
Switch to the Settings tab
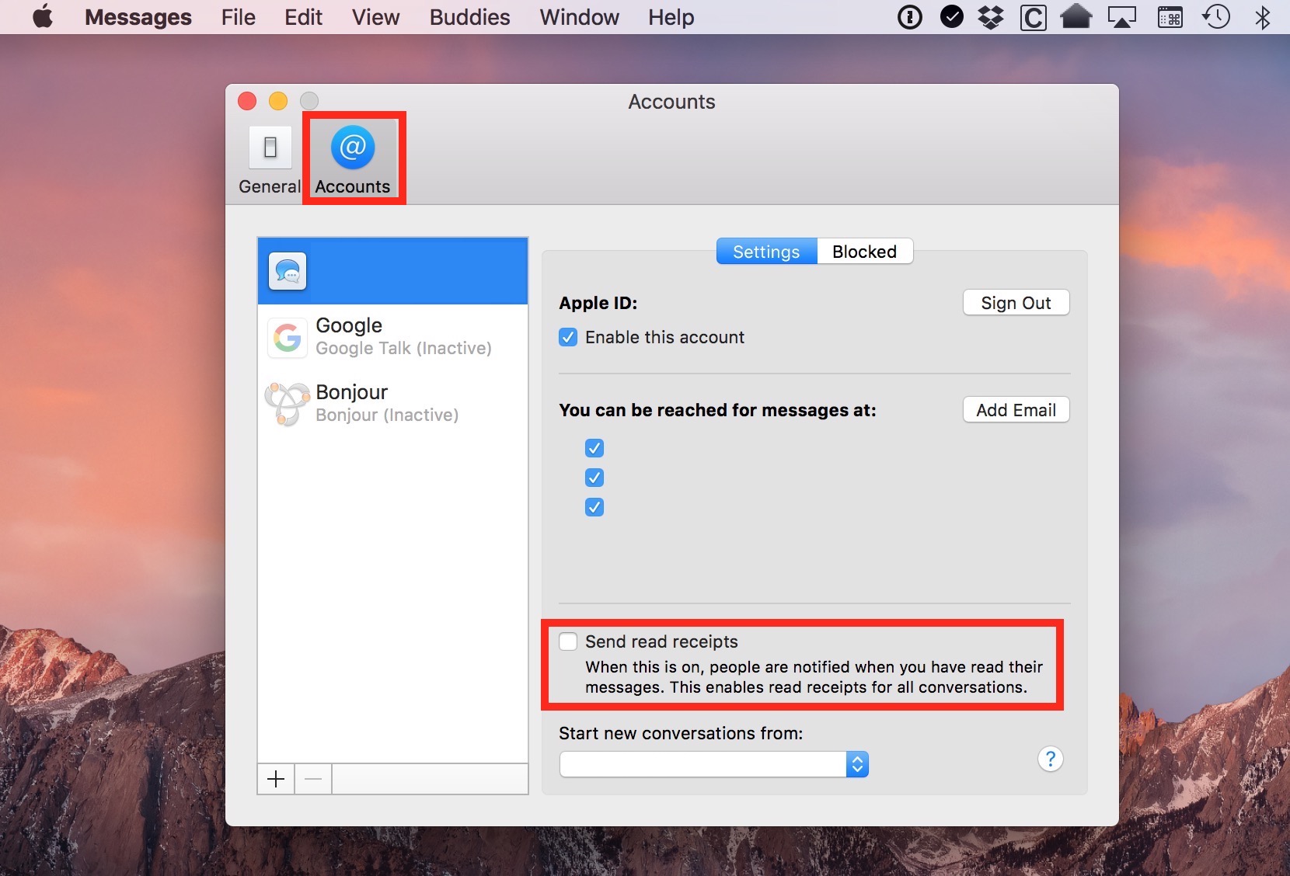(766, 252)
